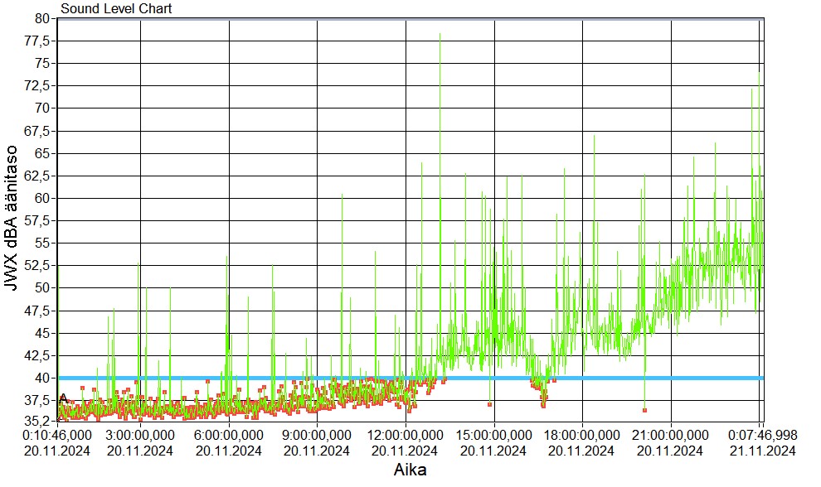Click the 0:10:46,000 start time label
Viewport: 821px width, 487px height.
point(57,435)
